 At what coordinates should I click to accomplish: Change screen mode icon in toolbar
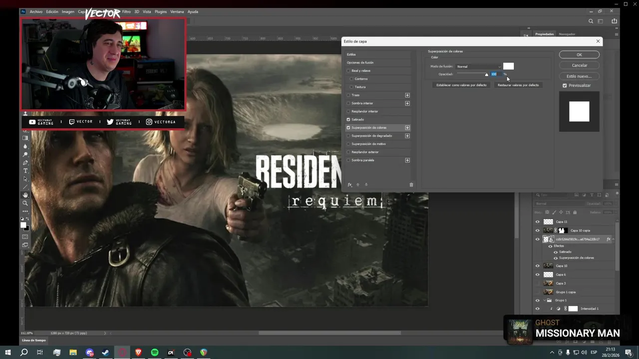[x=25, y=245]
